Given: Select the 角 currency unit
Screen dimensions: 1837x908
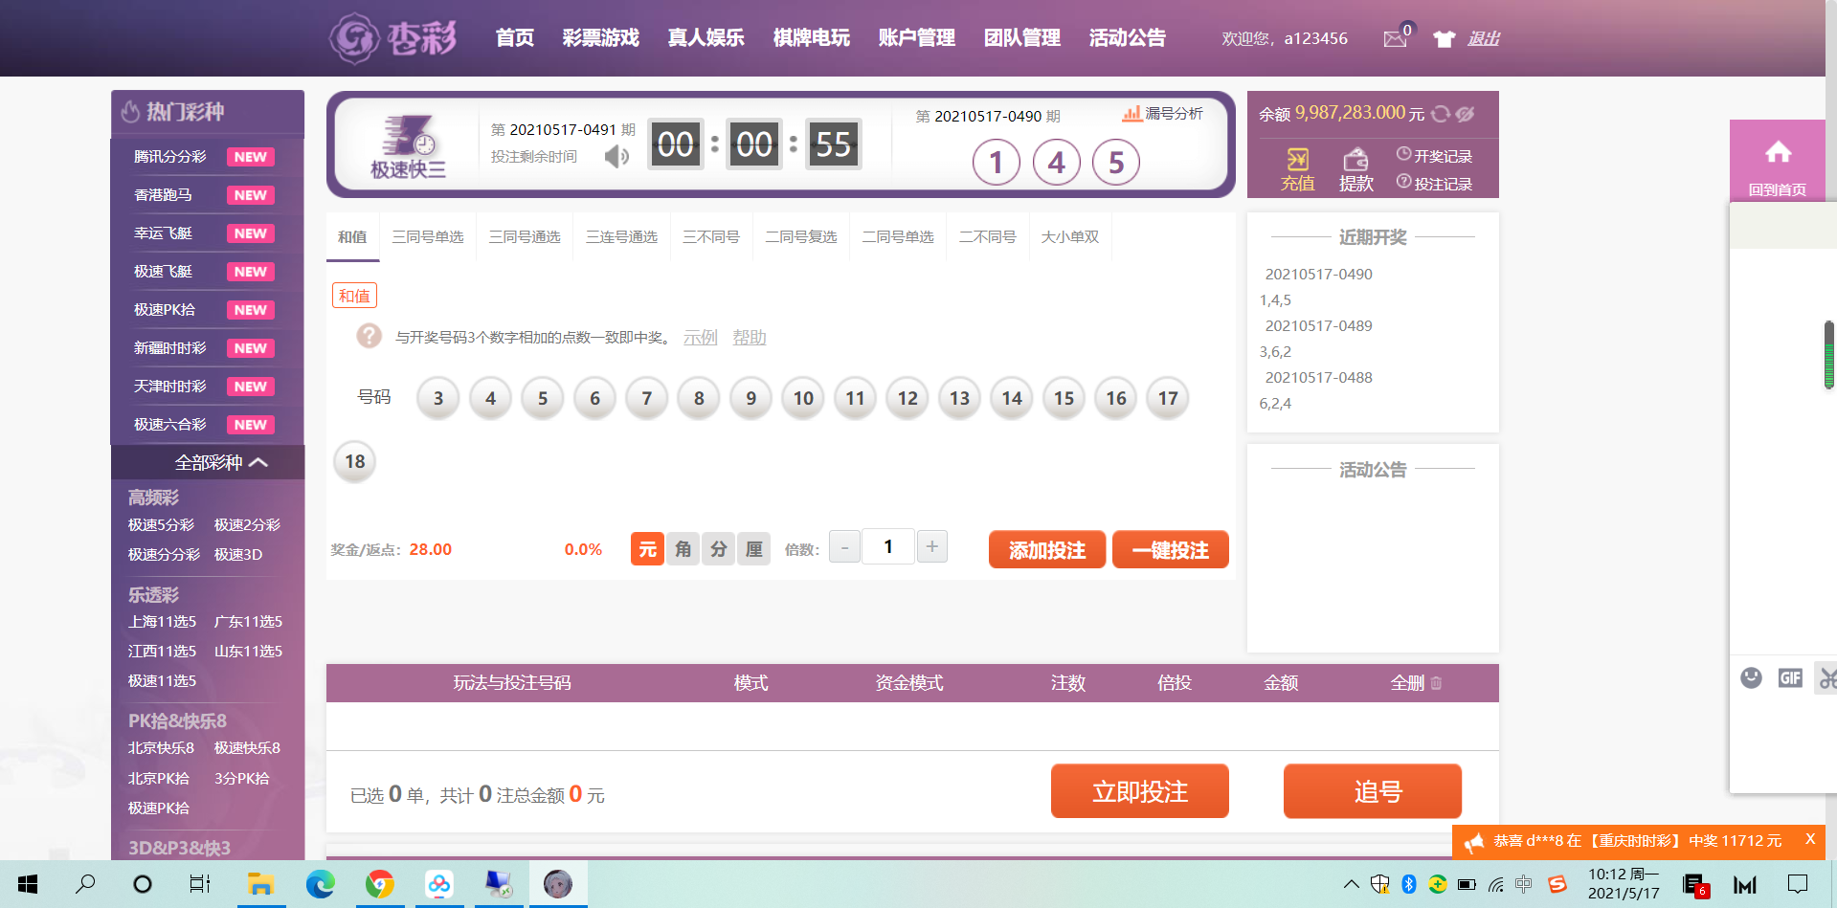Looking at the screenshot, I should [683, 549].
